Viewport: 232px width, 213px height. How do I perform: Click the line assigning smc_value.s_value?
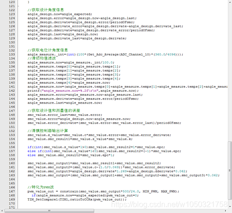[x=99, y=135]
